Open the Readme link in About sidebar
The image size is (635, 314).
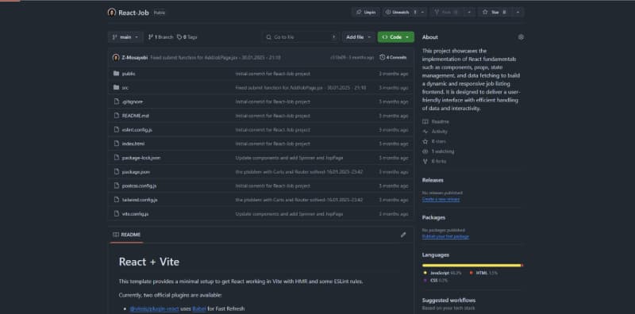tap(435, 121)
